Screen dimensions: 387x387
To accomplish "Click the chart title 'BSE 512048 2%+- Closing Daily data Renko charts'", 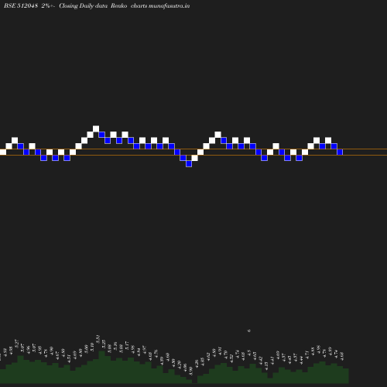I will pos(97,5).
